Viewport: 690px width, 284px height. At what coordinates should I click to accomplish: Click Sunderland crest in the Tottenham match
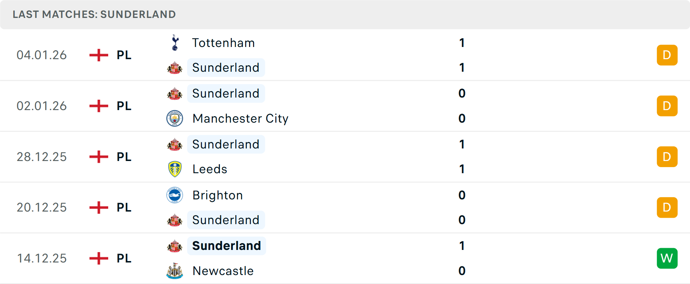175,68
